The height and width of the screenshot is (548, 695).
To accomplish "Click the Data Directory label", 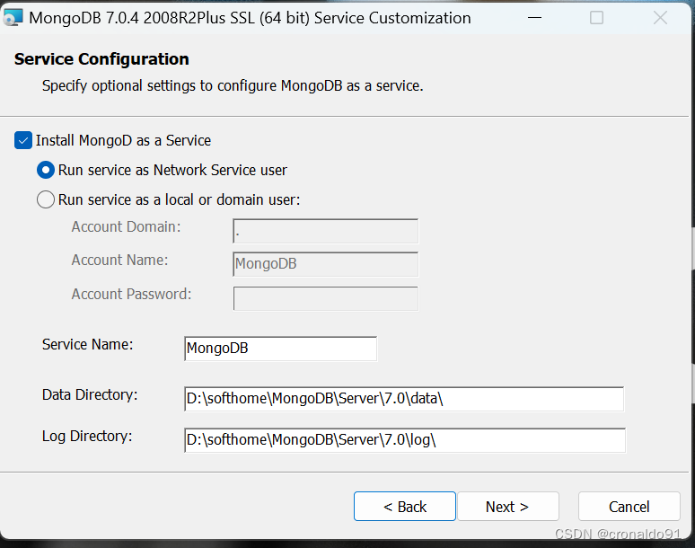I will 90,394.
